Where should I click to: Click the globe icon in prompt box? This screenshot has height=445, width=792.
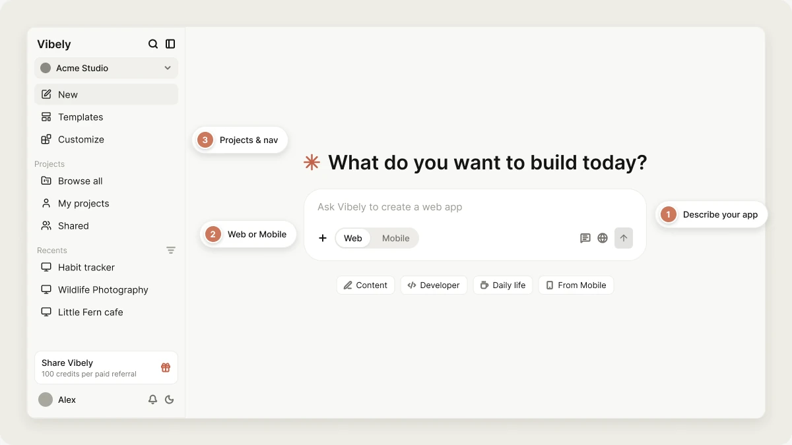pos(603,238)
